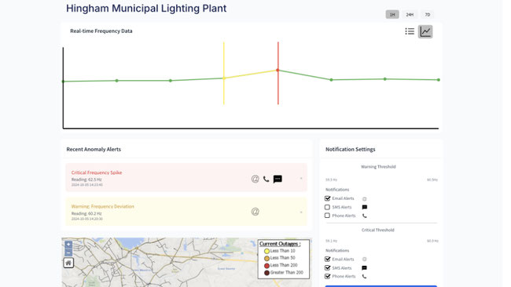
Task: Switch to list view of frequency data
Action: coord(410,31)
